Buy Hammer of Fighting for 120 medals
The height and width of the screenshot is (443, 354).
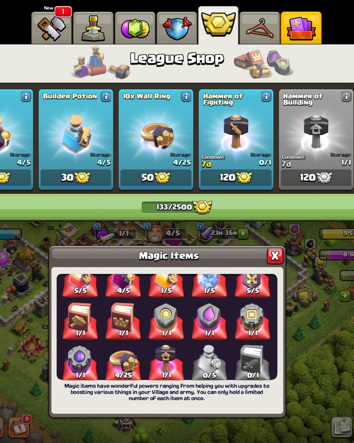(x=236, y=178)
